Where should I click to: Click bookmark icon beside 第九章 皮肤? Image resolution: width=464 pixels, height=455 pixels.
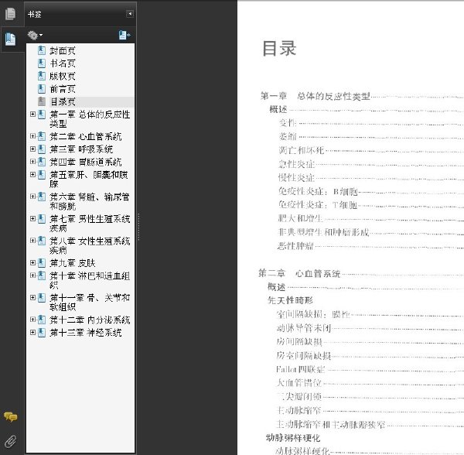click(x=42, y=262)
